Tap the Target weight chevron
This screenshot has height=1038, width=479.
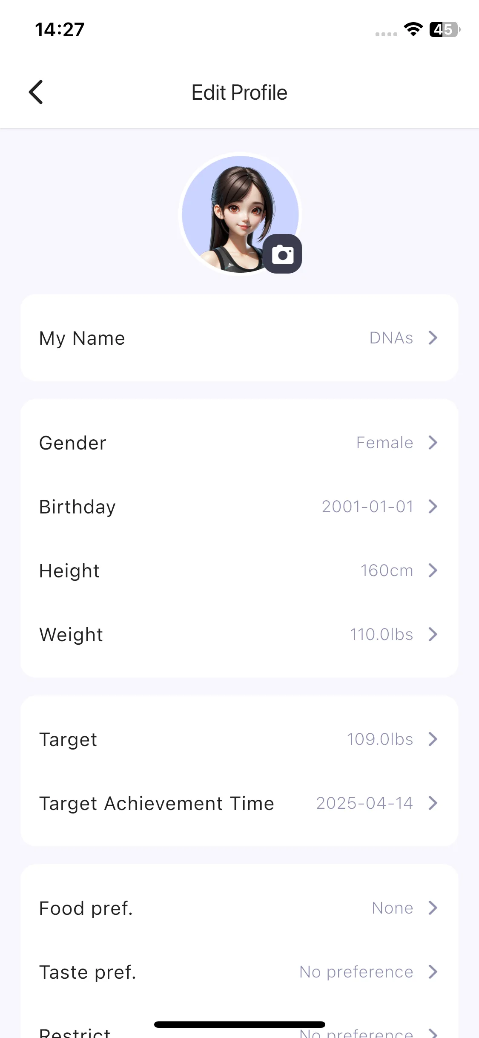point(433,739)
